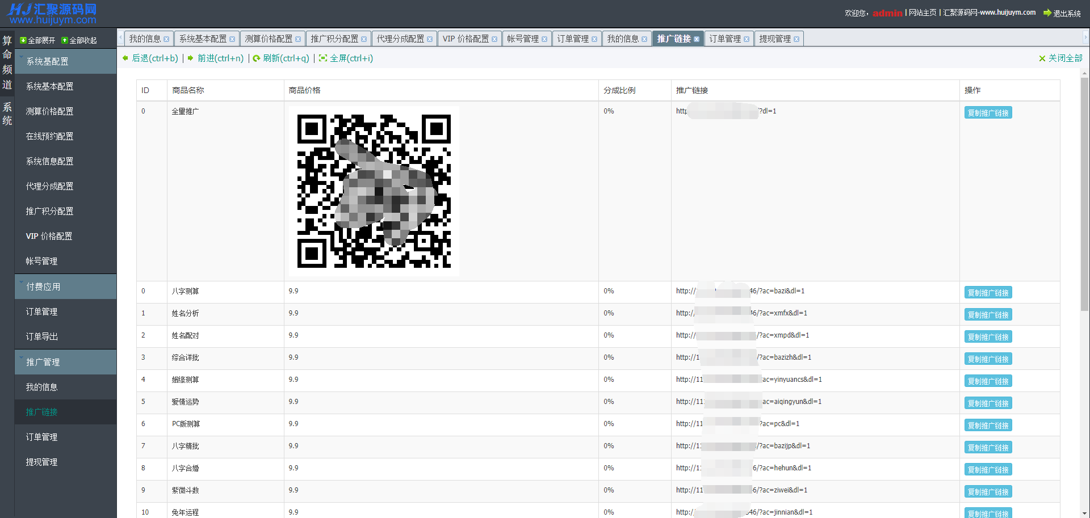Go back using 后退(ctrl+b)
The width and height of the screenshot is (1090, 518).
pyautogui.click(x=150, y=58)
